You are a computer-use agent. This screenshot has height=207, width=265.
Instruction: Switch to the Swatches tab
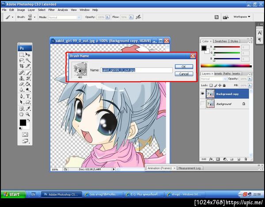tap(220, 41)
